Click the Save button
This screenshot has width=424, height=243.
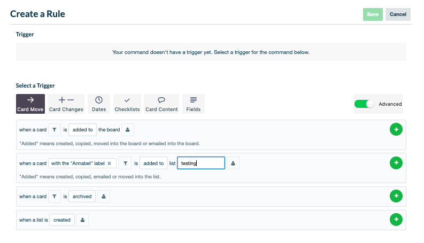[x=373, y=14]
